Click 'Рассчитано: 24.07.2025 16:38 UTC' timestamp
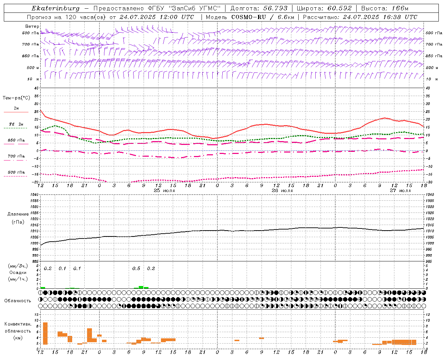The width and height of the screenshot is (444, 355). click(360, 17)
